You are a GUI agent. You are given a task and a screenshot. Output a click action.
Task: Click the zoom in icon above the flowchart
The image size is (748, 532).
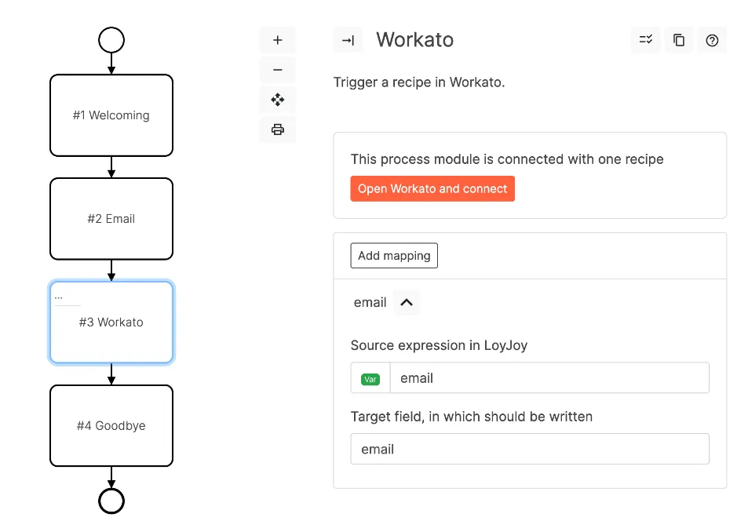(x=277, y=39)
